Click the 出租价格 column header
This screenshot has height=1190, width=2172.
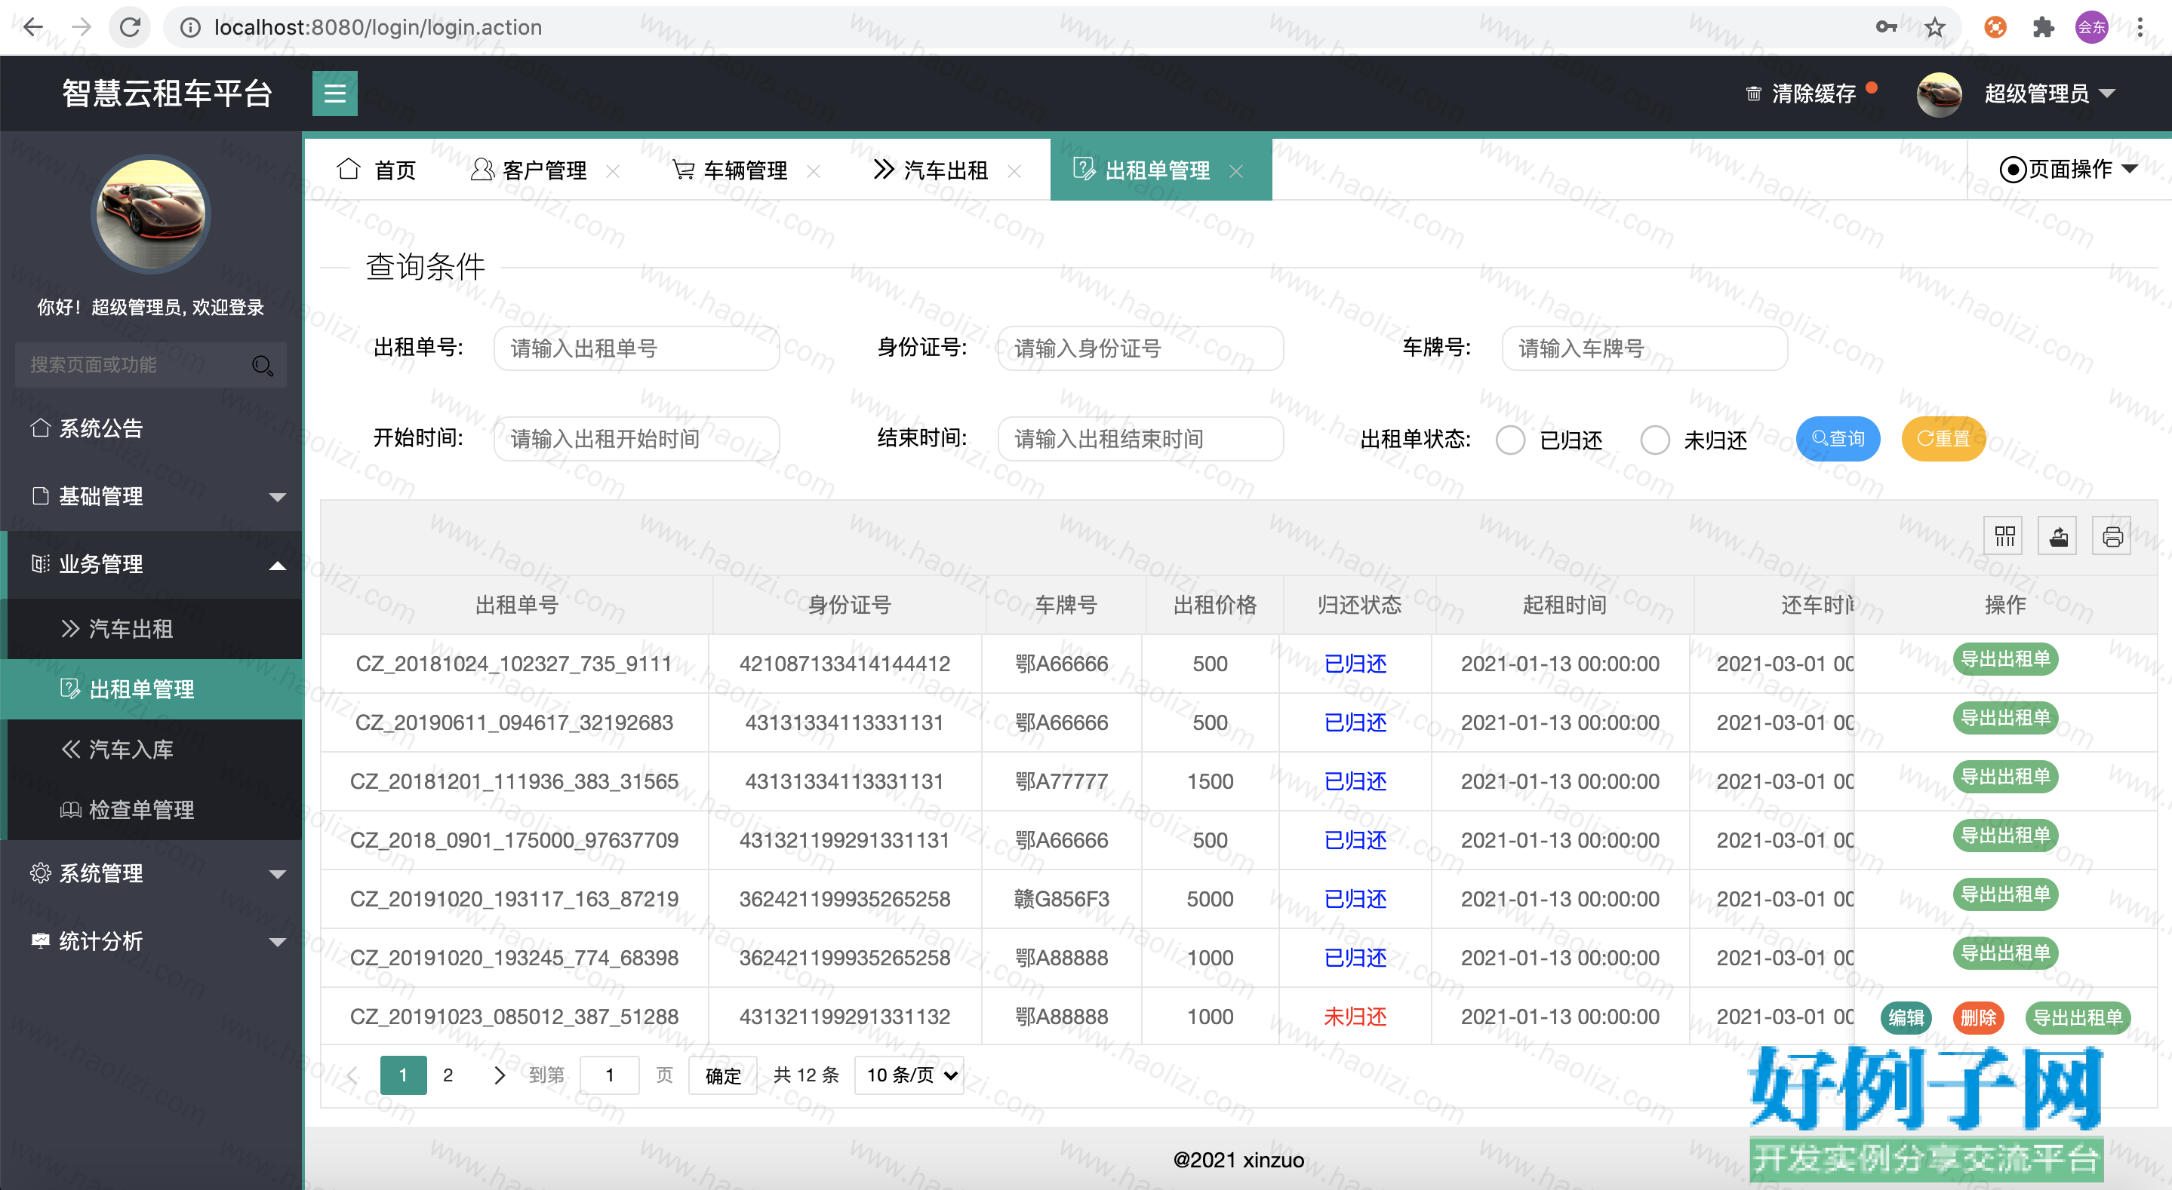point(1215,604)
